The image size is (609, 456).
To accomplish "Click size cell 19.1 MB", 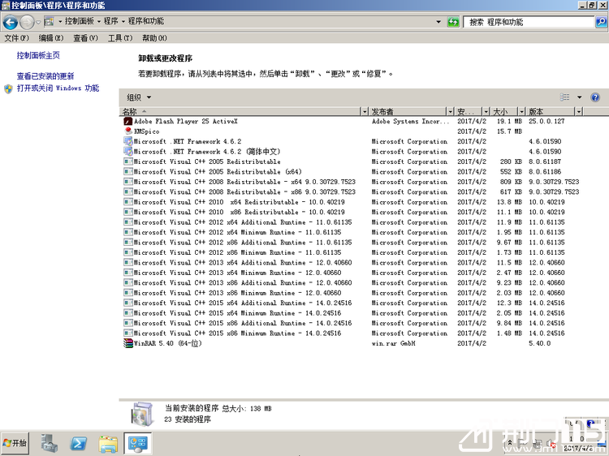I will (509, 121).
